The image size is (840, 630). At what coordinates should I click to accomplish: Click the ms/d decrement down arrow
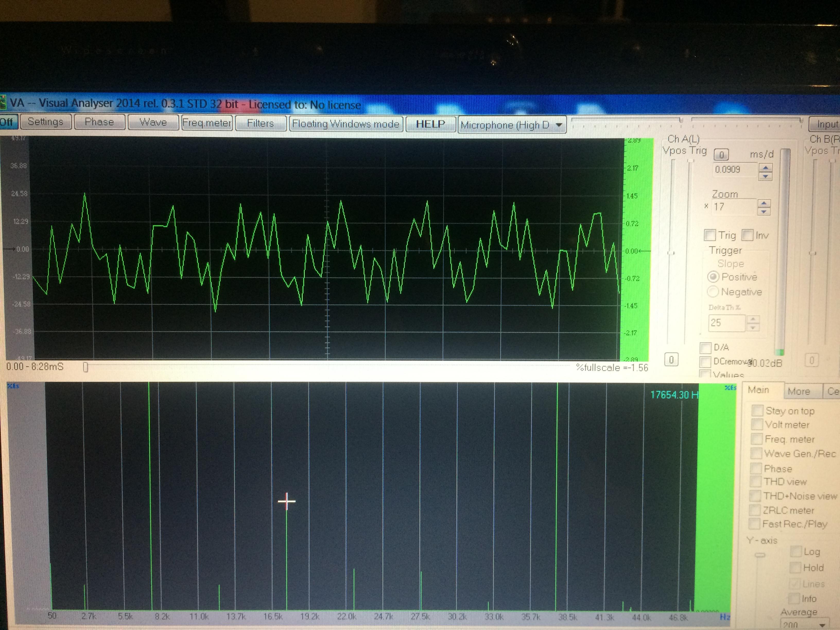pyautogui.click(x=766, y=176)
